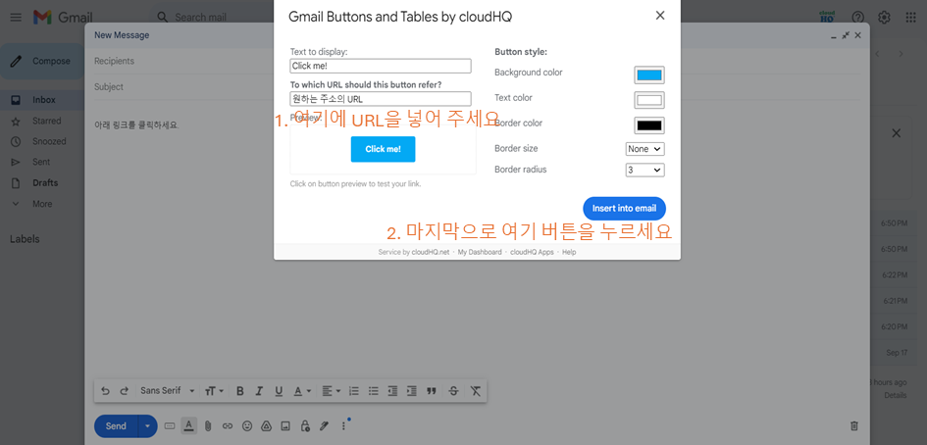Open Gmail Settings gear icon
Image resolution: width=927 pixels, height=445 pixels.
tap(884, 17)
